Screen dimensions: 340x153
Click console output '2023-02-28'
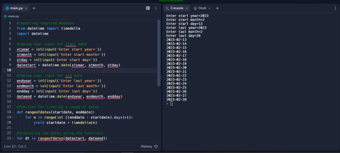coord(176,99)
